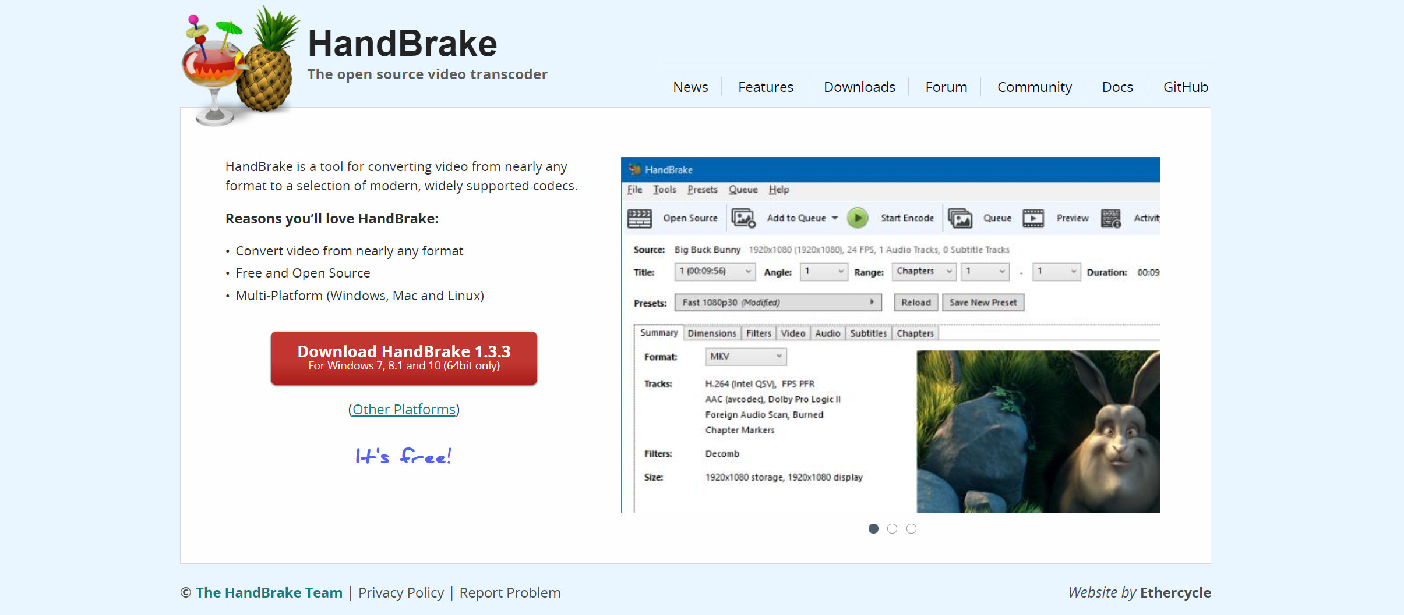Viewport: 1404px width, 615px height.
Task: Click the HandBrake cocktail and pineapple logo
Action: click(x=239, y=65)
